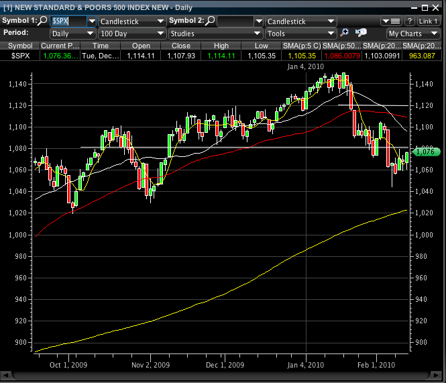Open the Tools menu

(x=300, y=33)
